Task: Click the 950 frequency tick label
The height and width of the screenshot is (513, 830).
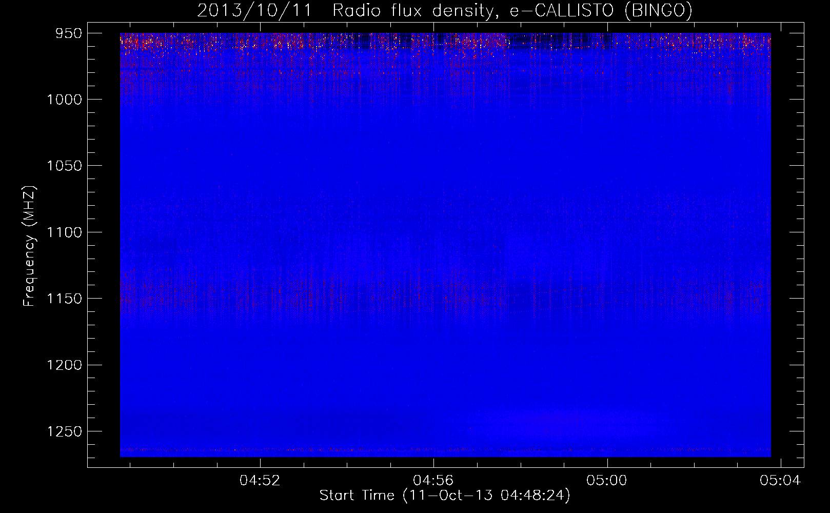Action: point(68,33)
